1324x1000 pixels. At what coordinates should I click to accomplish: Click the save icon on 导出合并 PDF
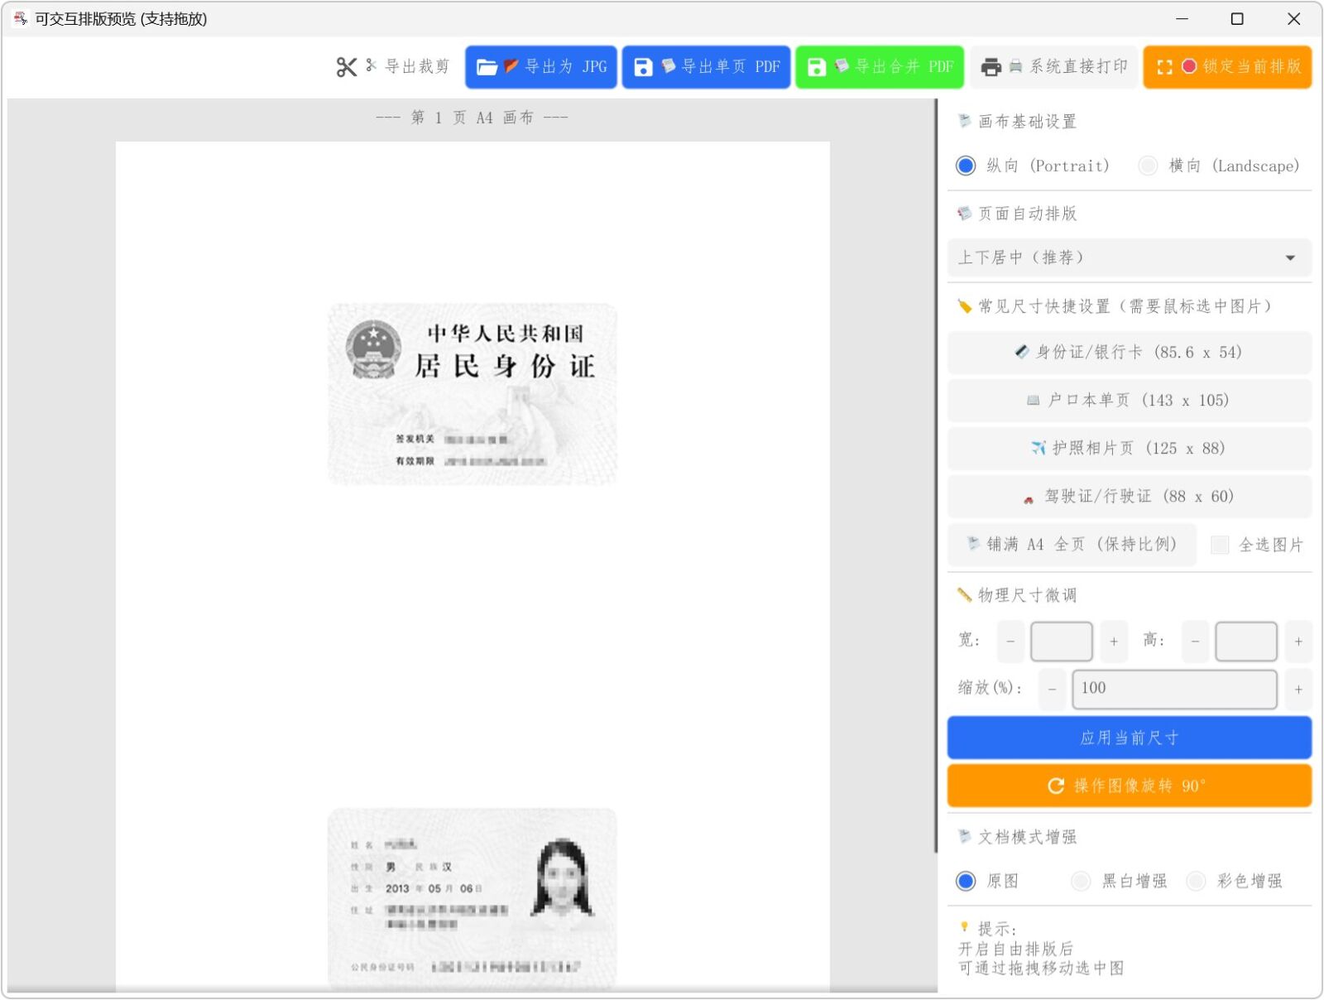[817, 67]
